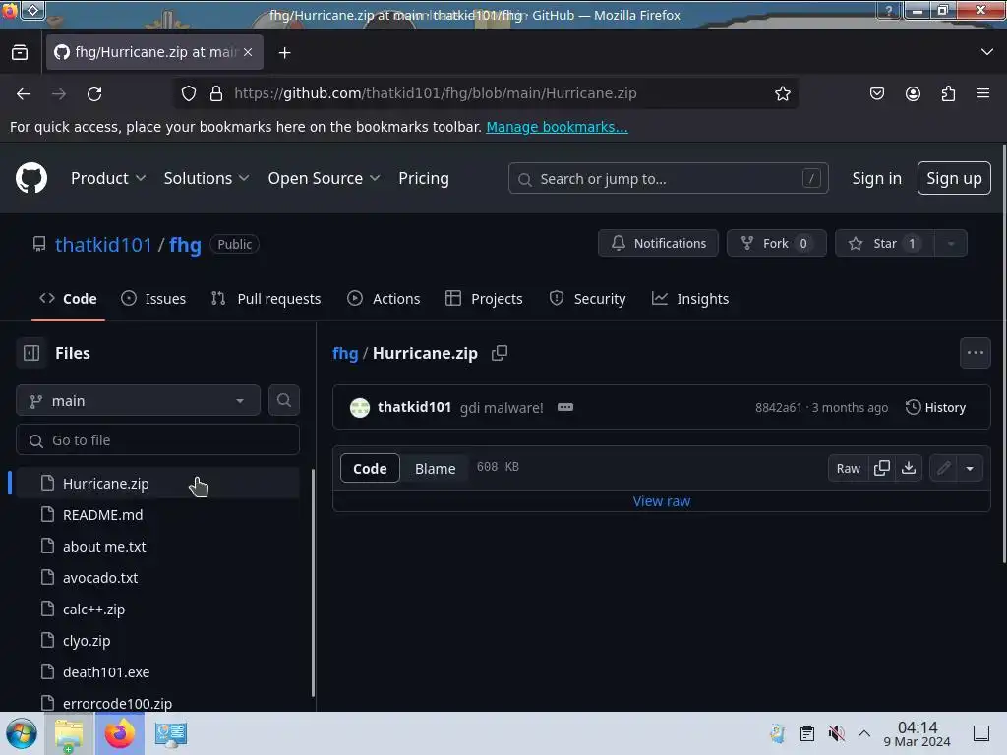Close the fhg/Hurricane.zip browser tab
Image resolution: width=1007 pixels, height=755 pixels.
coord(248,52)
